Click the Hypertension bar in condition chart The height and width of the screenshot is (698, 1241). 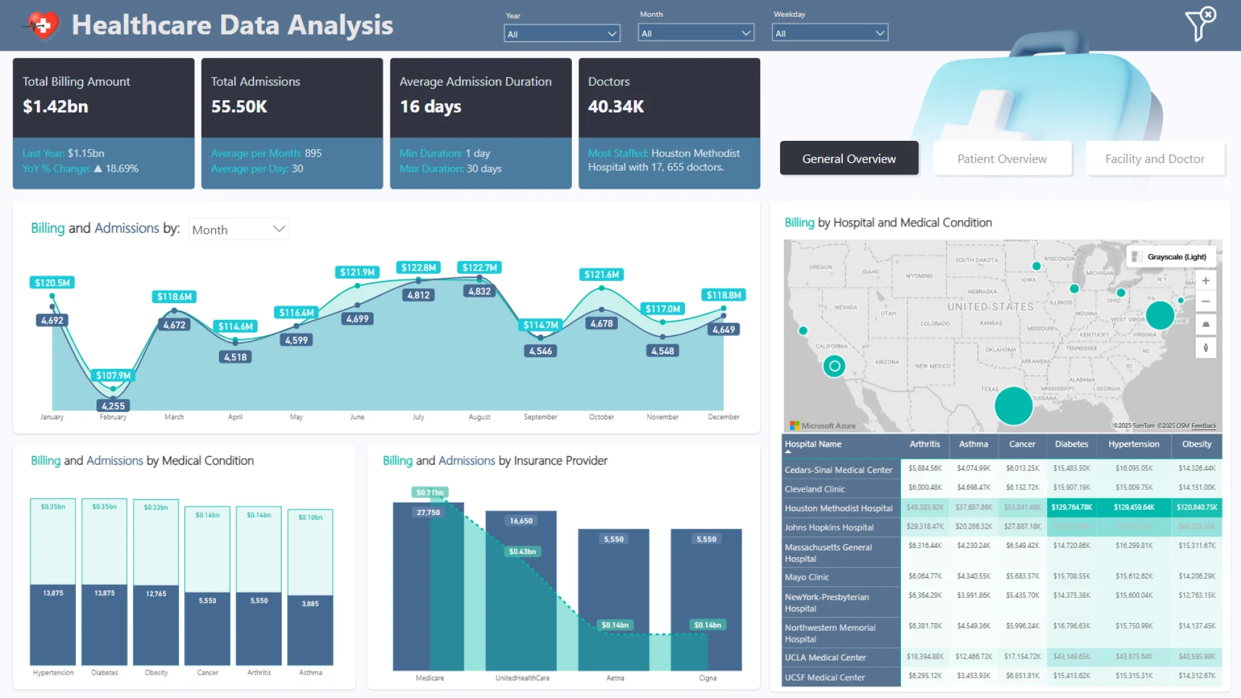pos(53,624)
